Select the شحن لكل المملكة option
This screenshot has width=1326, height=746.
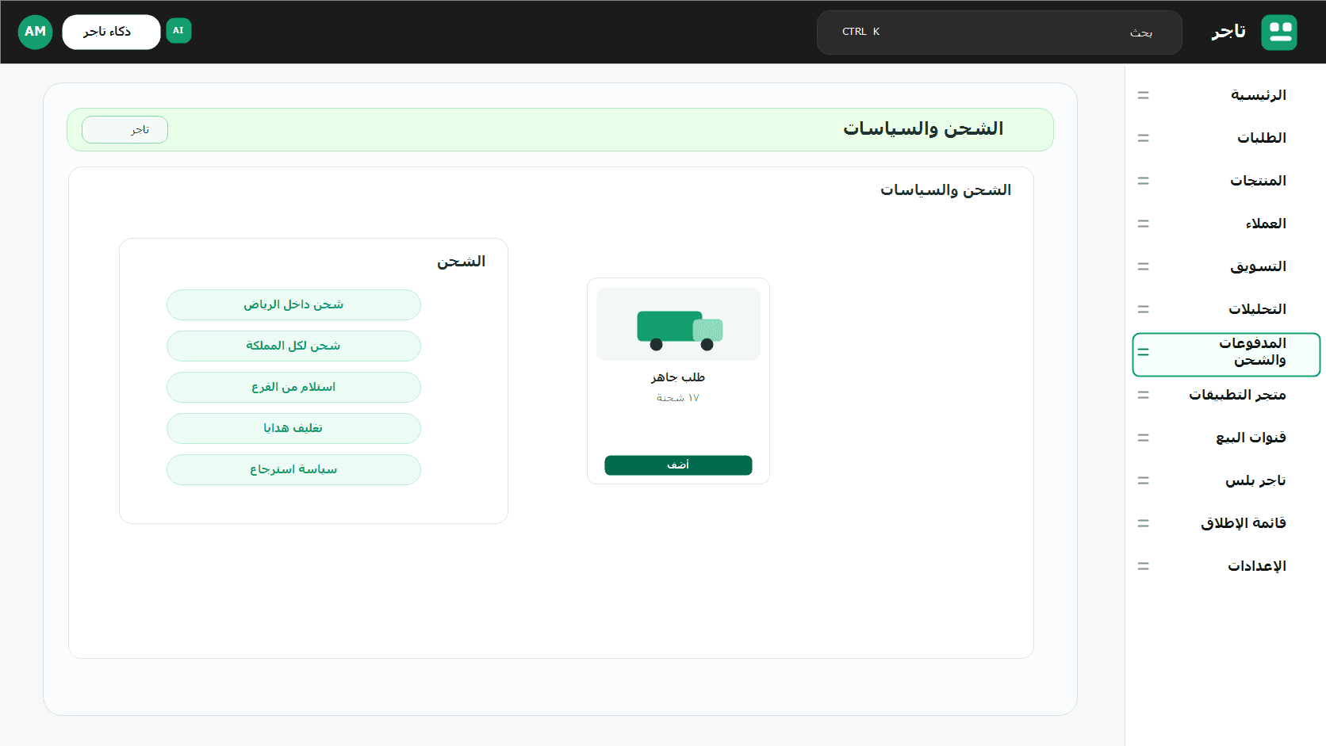point(293,346)
